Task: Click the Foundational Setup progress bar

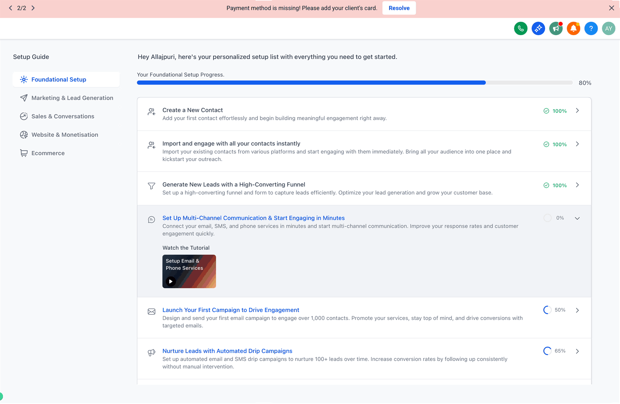Action: [x=355, y=83]
